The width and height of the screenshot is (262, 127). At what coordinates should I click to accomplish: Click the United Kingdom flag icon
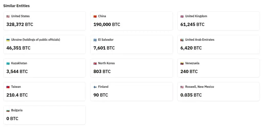(182, 16)
